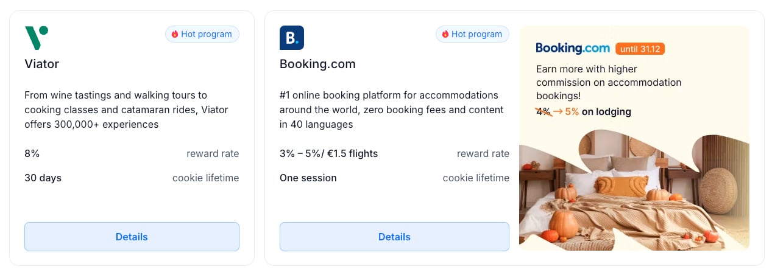Click the Viator description text
This screenshot has width=772, height=275.
(x=116, y=110)
